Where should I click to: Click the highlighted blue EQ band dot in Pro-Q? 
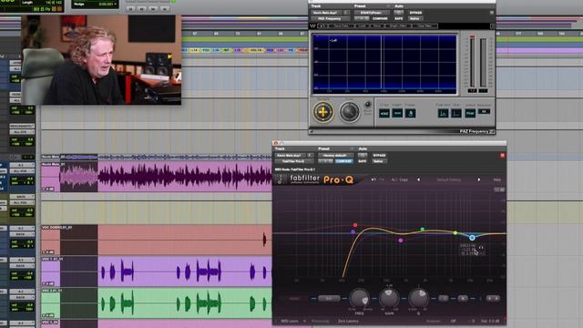click(x=472, y=238)
